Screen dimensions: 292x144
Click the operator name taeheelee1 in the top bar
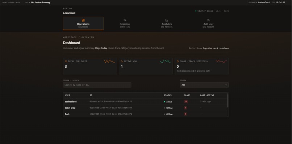click(x=264, y=3)
